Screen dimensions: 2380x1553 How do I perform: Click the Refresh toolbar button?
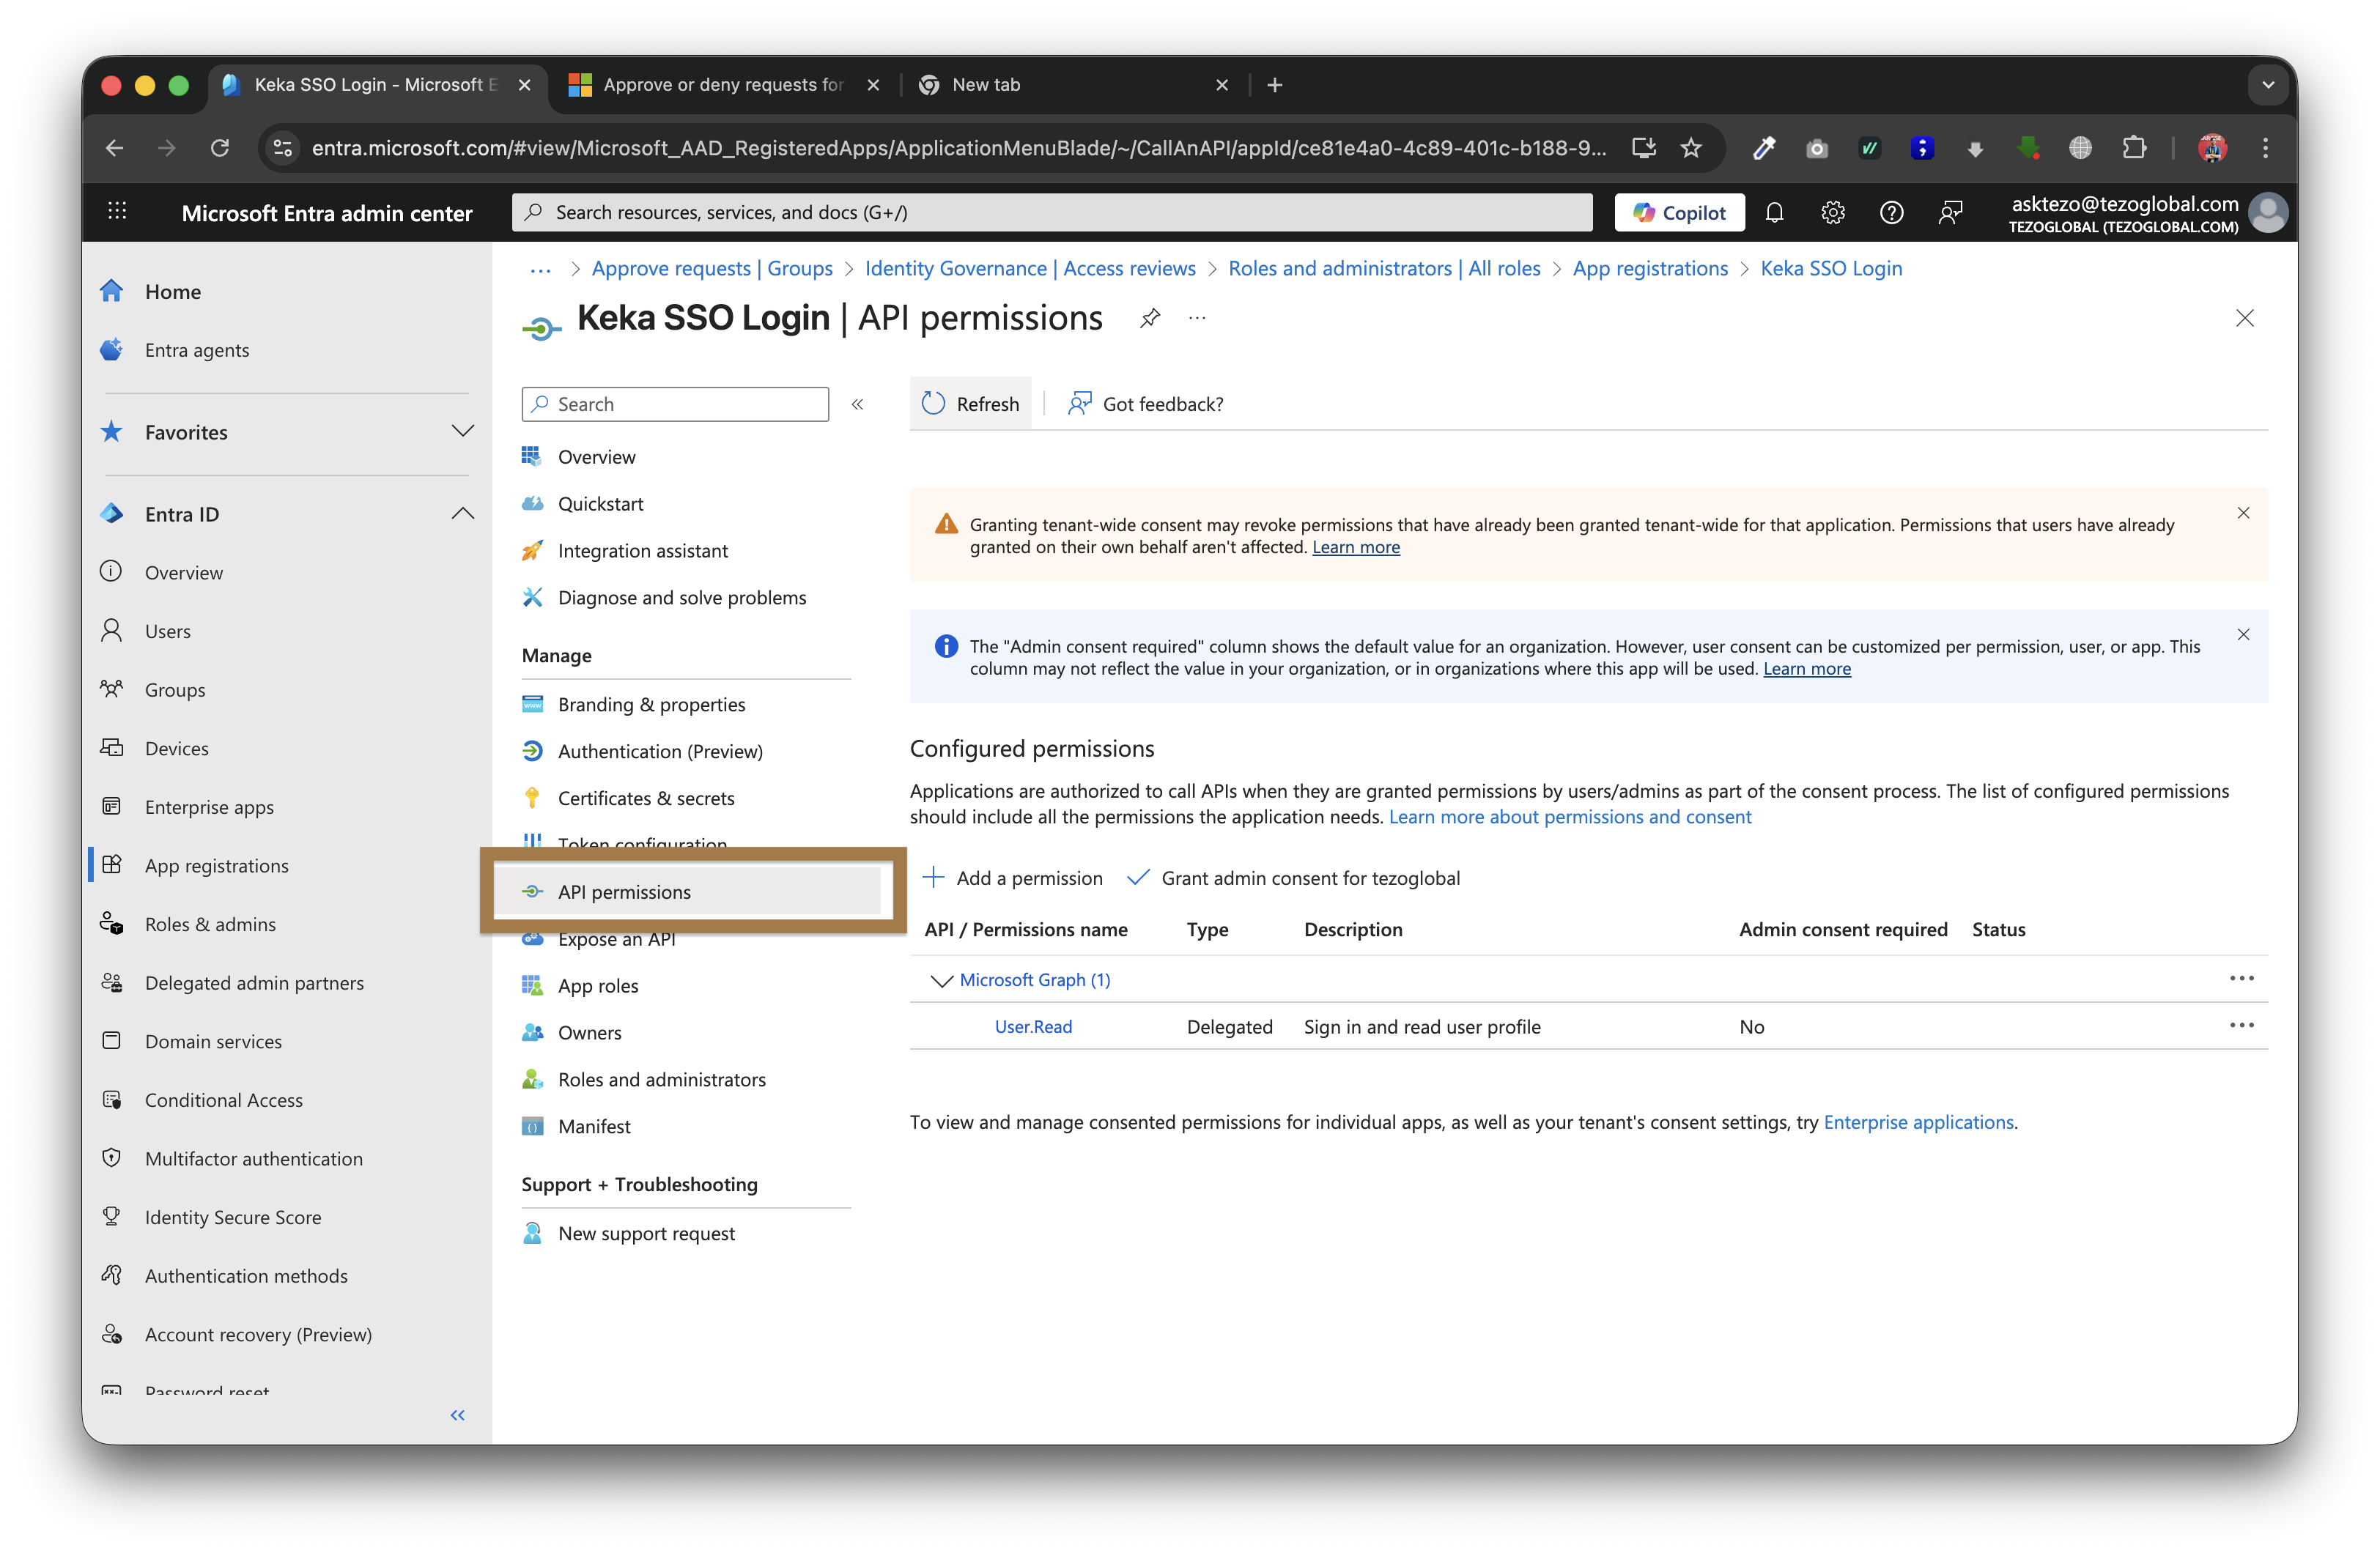click(970, 404)
